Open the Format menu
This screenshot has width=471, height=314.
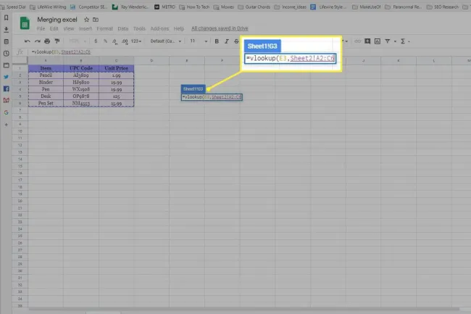(x=104, y=28)
